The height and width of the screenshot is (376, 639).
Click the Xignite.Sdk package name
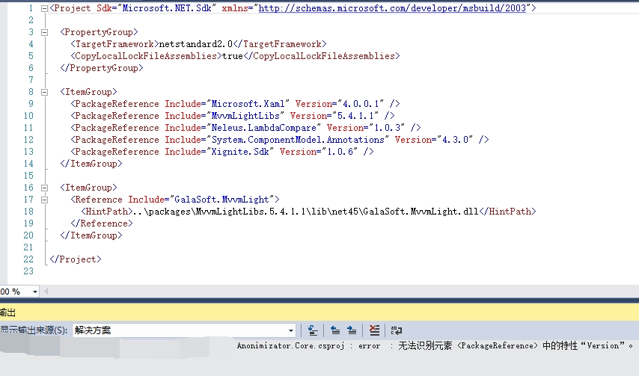tap(240, 152)
